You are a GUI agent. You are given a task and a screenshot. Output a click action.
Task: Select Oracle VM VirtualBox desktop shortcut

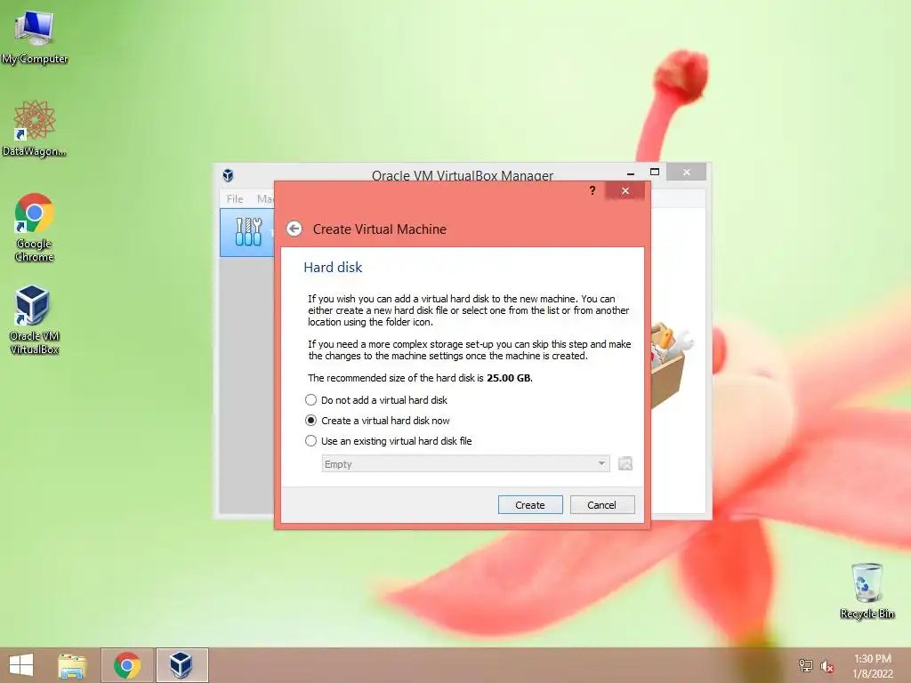click(x=35, y=319)
